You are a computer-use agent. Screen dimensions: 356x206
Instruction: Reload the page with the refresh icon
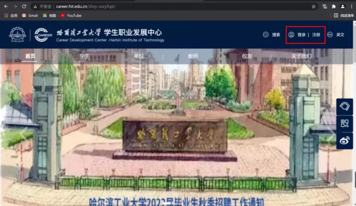(x=24, y=7)
